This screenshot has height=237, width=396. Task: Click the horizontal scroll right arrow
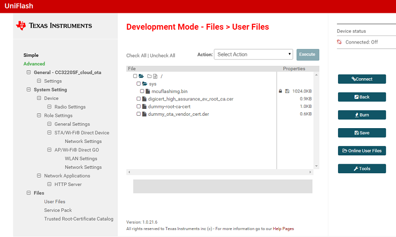click(310, 172)
